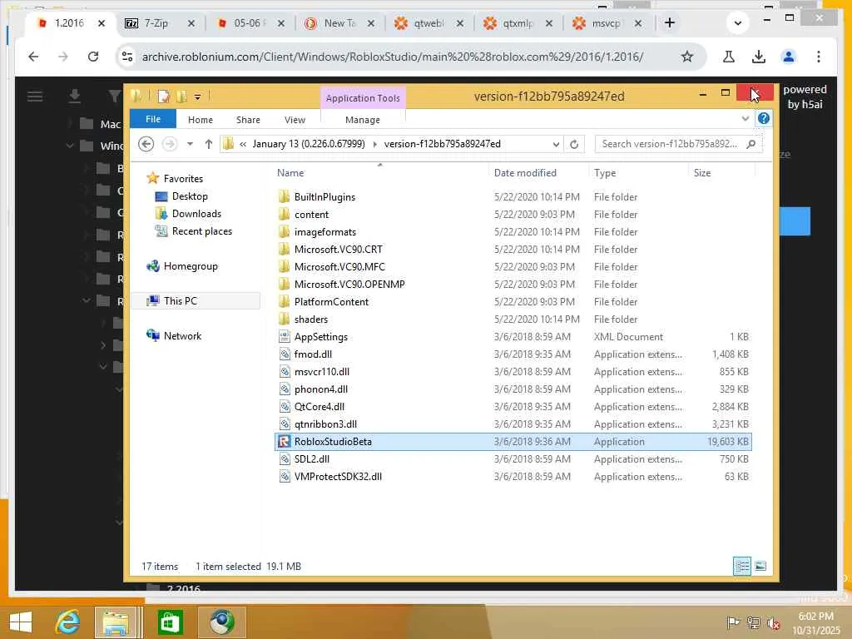Screen dimensions: 852x639
Task: Select the VMProtectSDK32.dll file
Action: pyautogui.click(x=338, y=477)
